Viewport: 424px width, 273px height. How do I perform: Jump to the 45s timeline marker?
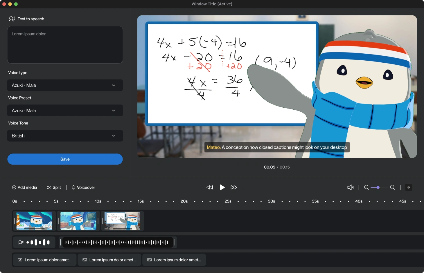click(x=403, y=201)
